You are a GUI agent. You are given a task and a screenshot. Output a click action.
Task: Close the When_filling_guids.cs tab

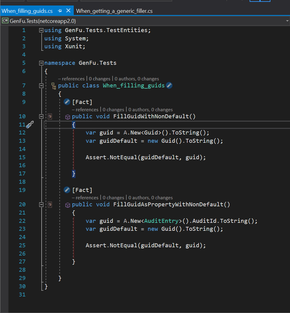(68, 11)
